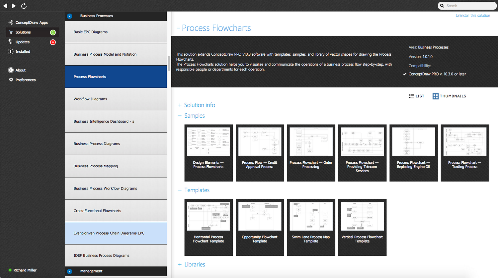Click the Search input field
The height and width of the screenshot is (278, 498).
tap(467, 6)
